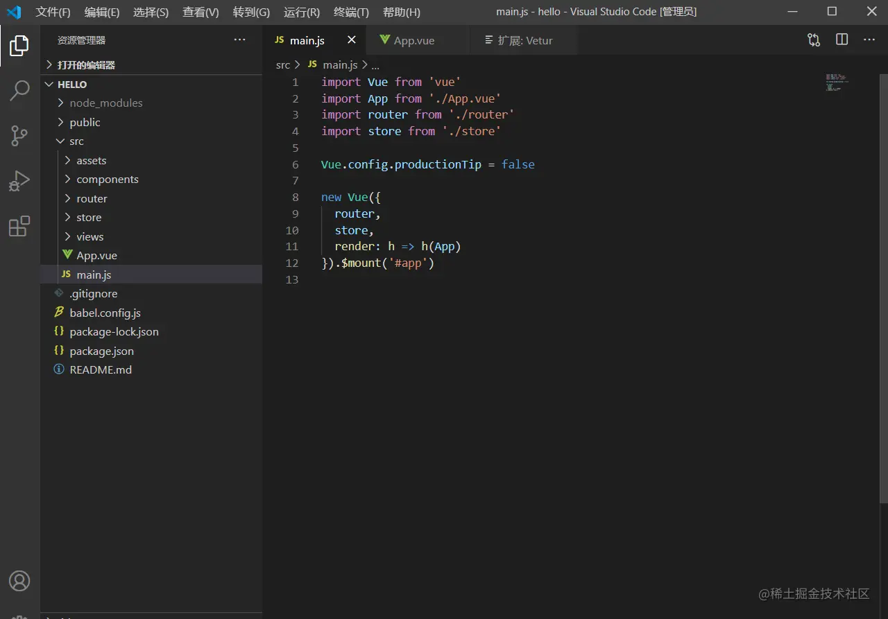Click the './App.vue' import path string
This screenshot has width=888, height=619.
pos(465,98)
